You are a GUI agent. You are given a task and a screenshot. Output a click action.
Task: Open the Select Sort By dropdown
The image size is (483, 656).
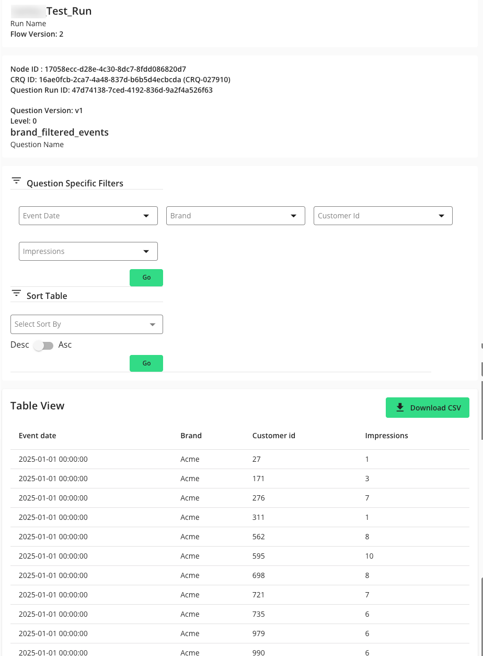click(86, 324)
